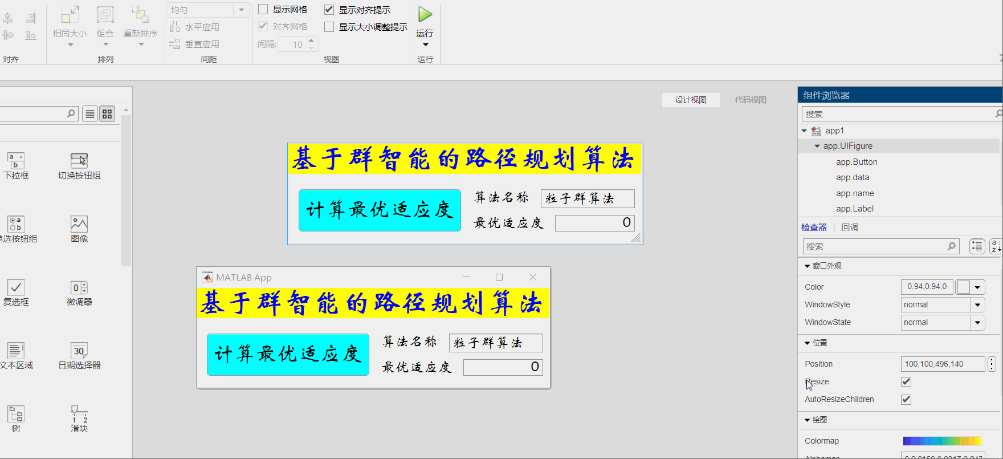The height and width of the screenshot is (459, 1003).
Task: Click the 相同大小 same-size icon
Action: [70, 14]
